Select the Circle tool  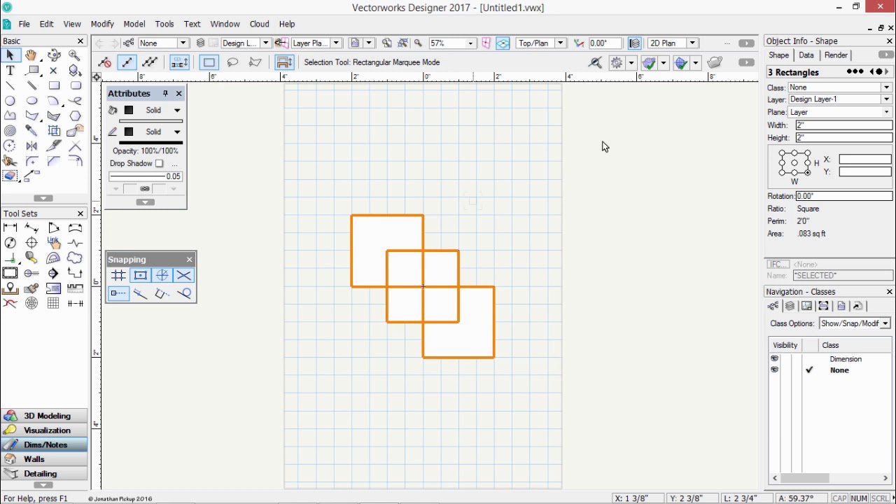click(10, 101)
